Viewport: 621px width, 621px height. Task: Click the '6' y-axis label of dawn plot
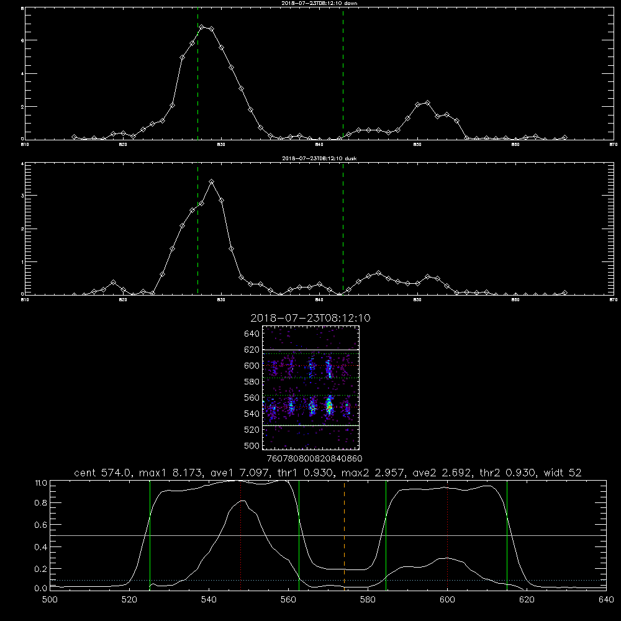[x=22, y=40]
